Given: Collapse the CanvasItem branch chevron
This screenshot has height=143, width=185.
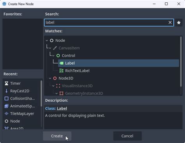Looking at the screenshot, I should pos(50,48).
